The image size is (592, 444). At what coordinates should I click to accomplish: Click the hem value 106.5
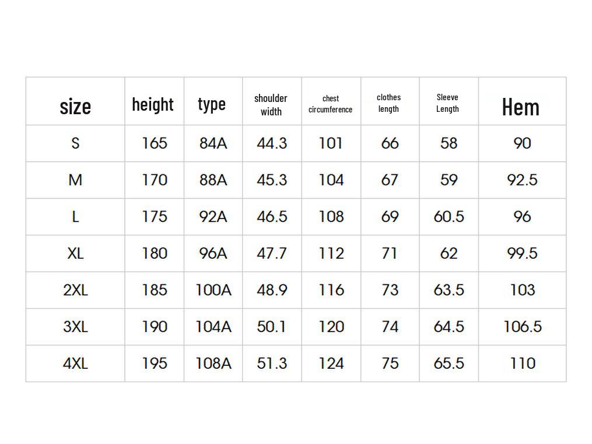click(522, 327)
